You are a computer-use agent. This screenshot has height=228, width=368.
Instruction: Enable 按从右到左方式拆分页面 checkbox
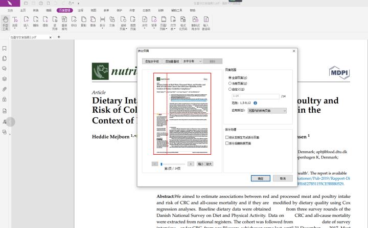tap(227, 137)
